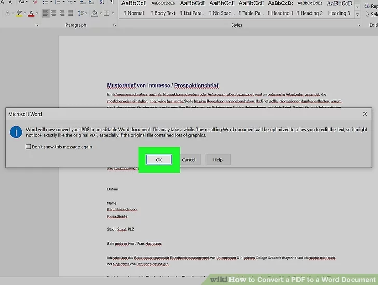Viewport: 378px width, 285px height.
Task: Open the bullet list dropdown arrow
Action: [x=51, y=2]
